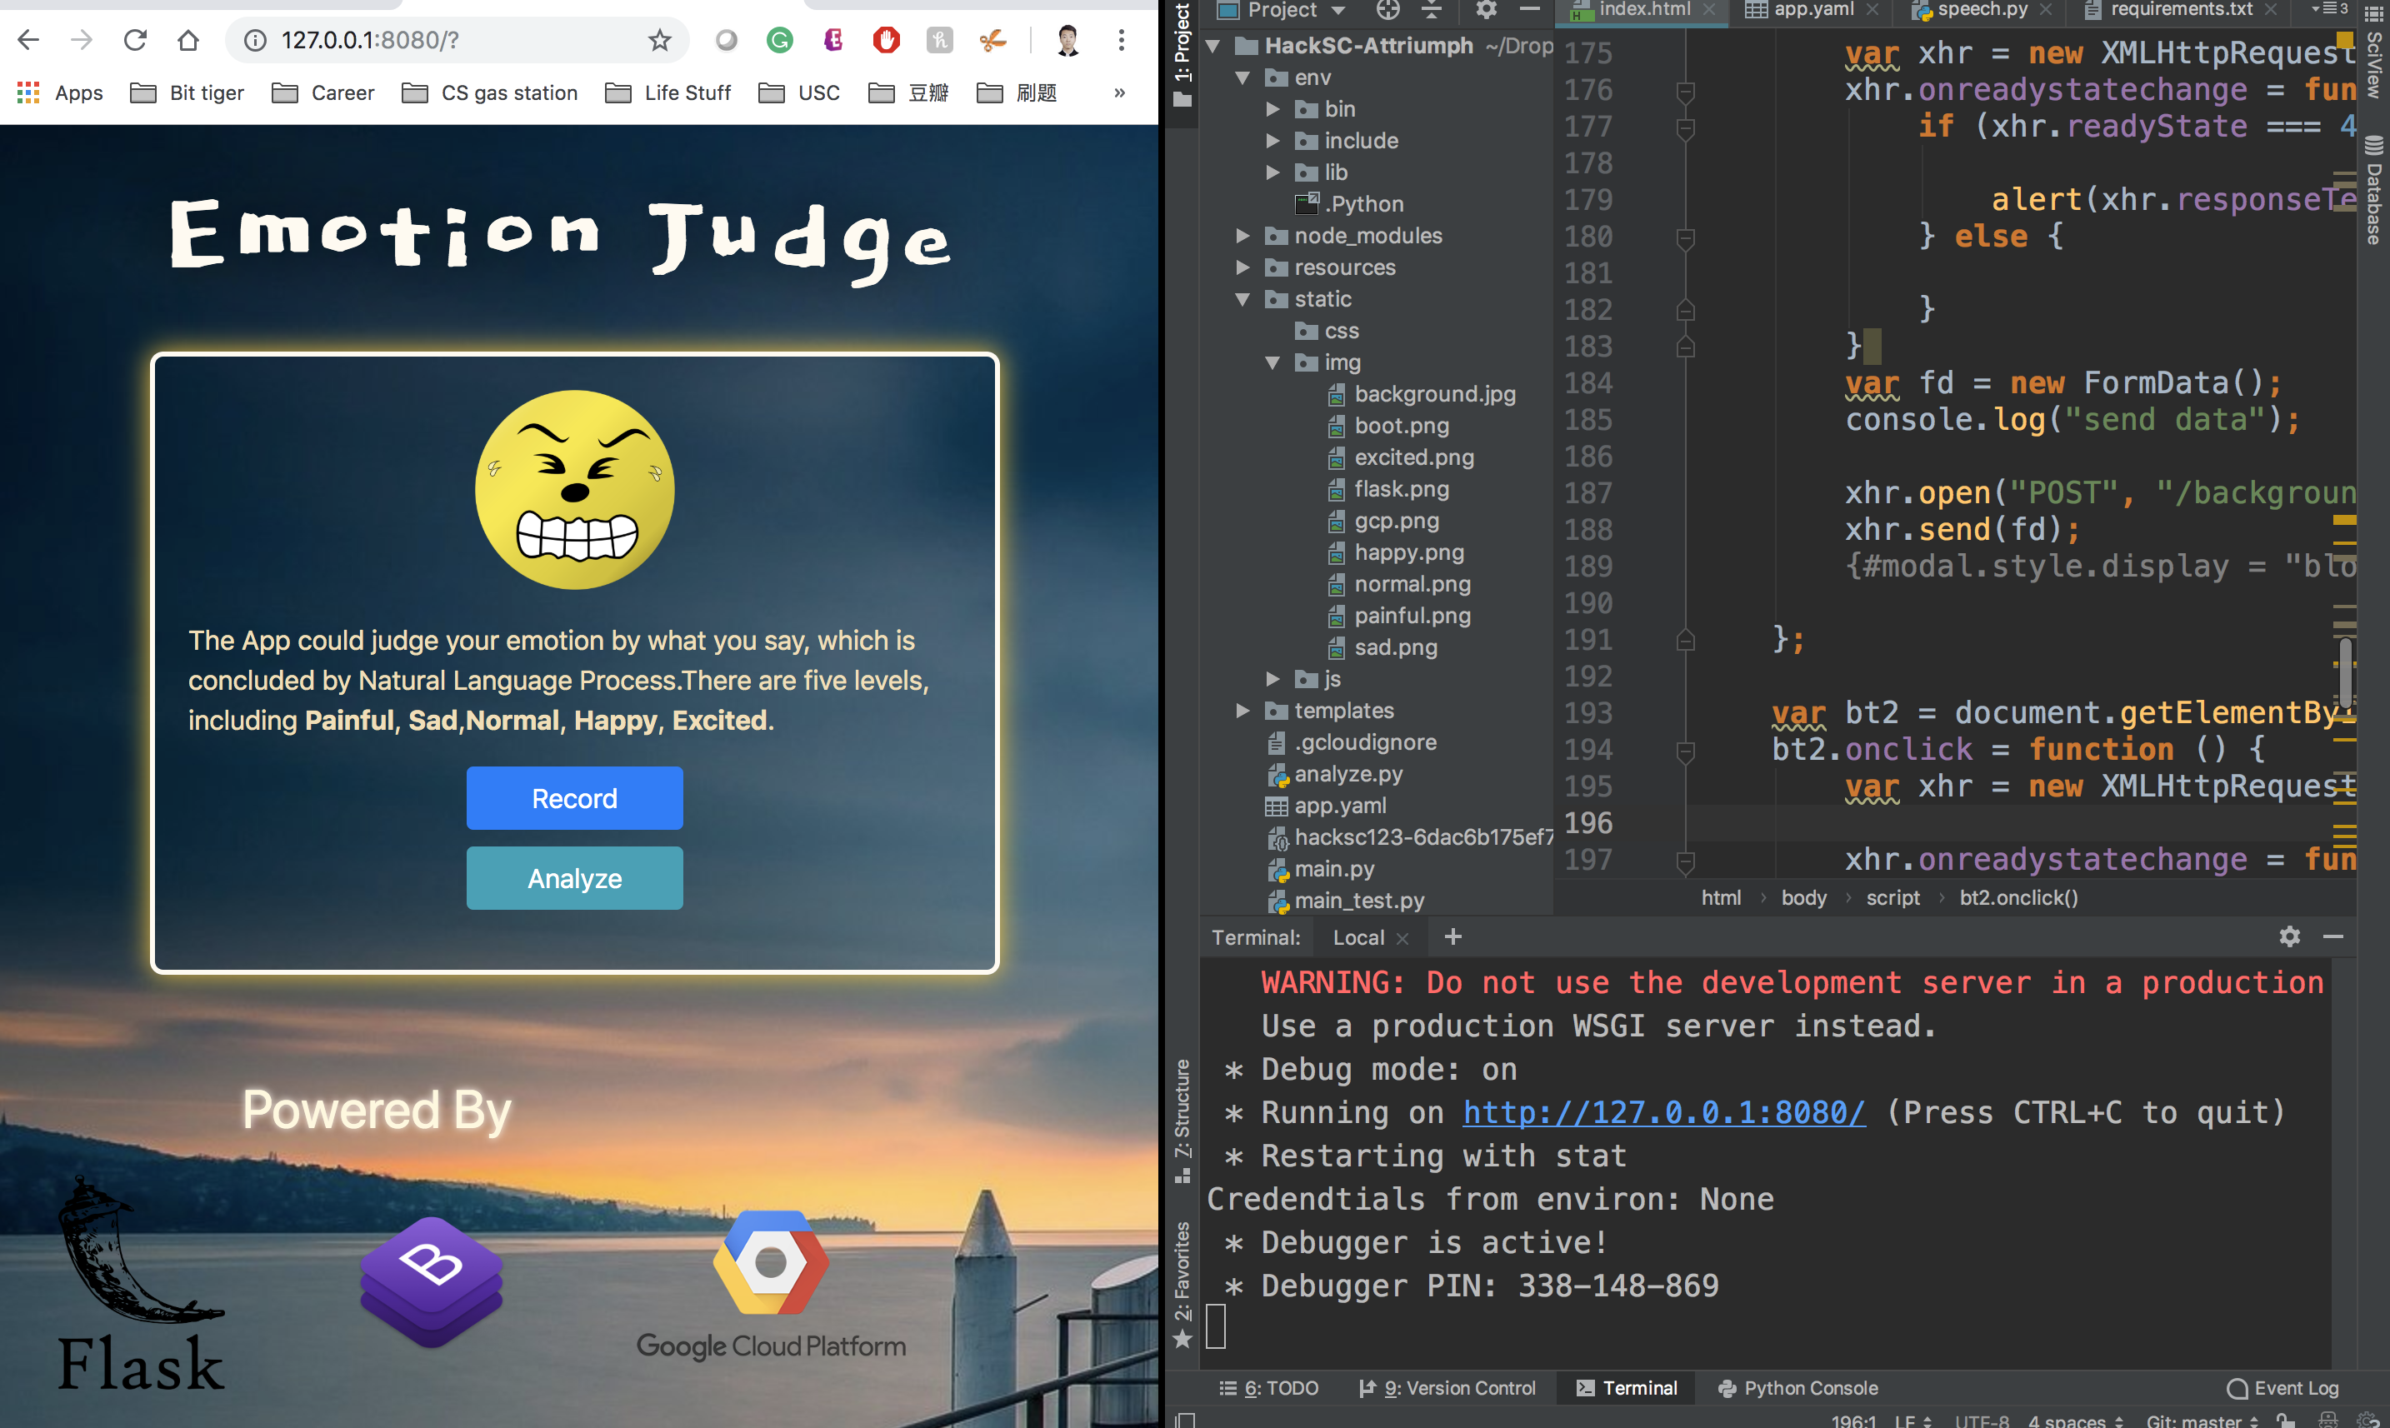Open the http://127.0.0.1:8080/ link in the terminal

point(1663,1112)
